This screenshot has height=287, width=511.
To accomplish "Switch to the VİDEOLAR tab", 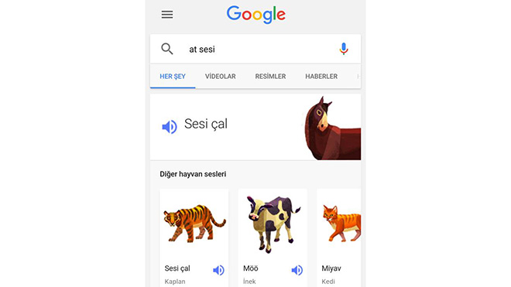I will (x=221, y=77).
